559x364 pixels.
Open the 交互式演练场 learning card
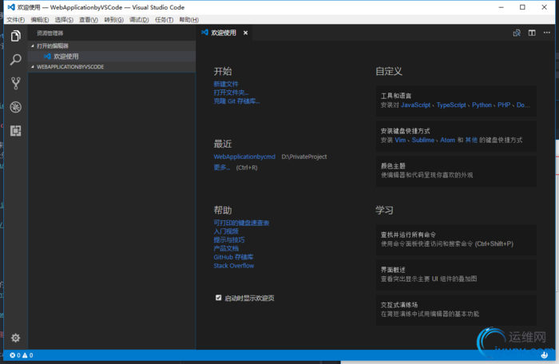(456, 310)
